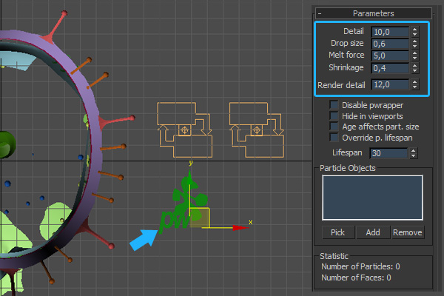Adjust the Lifespan spinner arrows
This screenshot has height=296, width=444.
[414, 153]
